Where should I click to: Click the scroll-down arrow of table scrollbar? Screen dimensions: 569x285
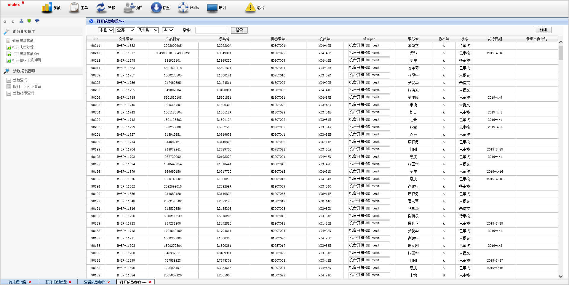(x=561, y=276)
